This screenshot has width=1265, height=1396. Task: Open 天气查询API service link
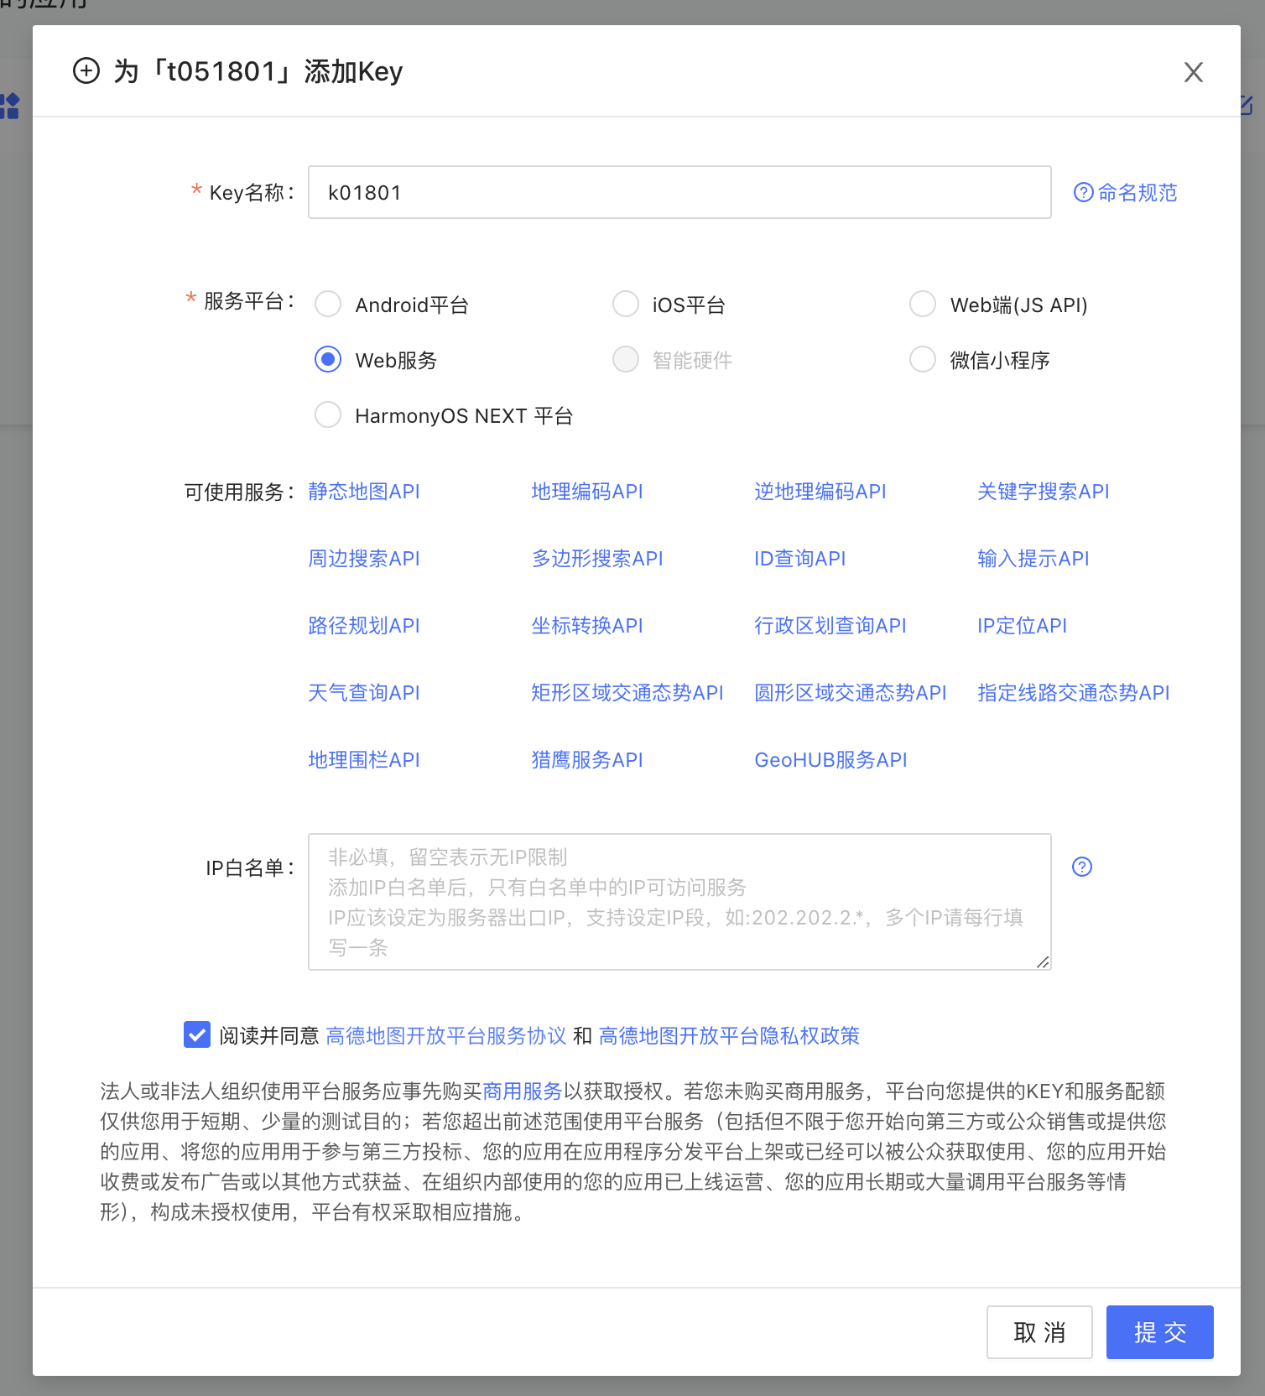pyautogui.click(x=364, y=693)
